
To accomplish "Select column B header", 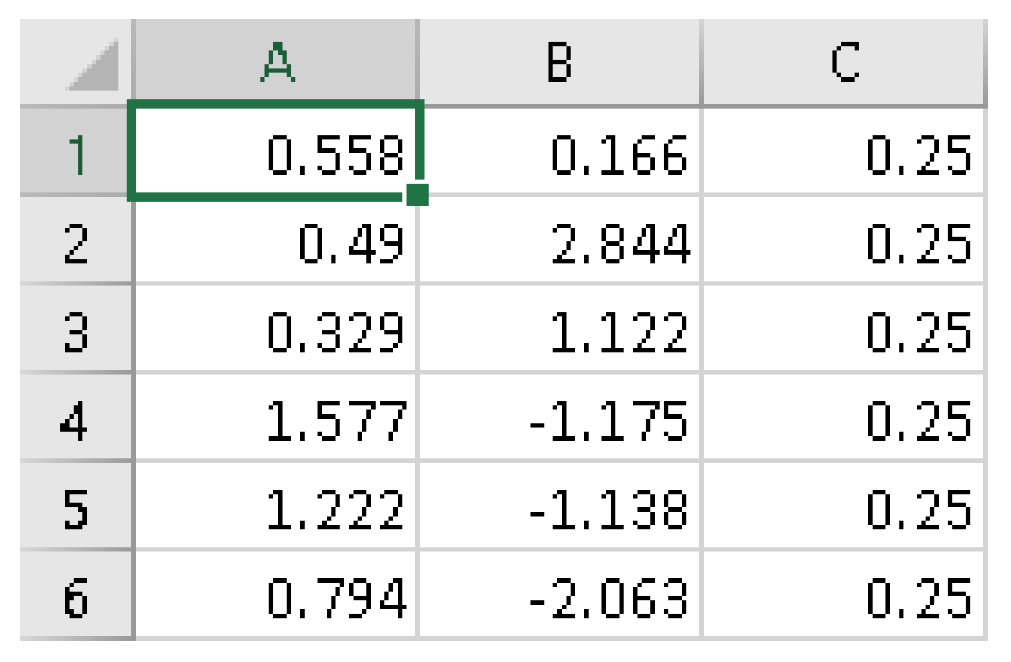I will [559, 62].
